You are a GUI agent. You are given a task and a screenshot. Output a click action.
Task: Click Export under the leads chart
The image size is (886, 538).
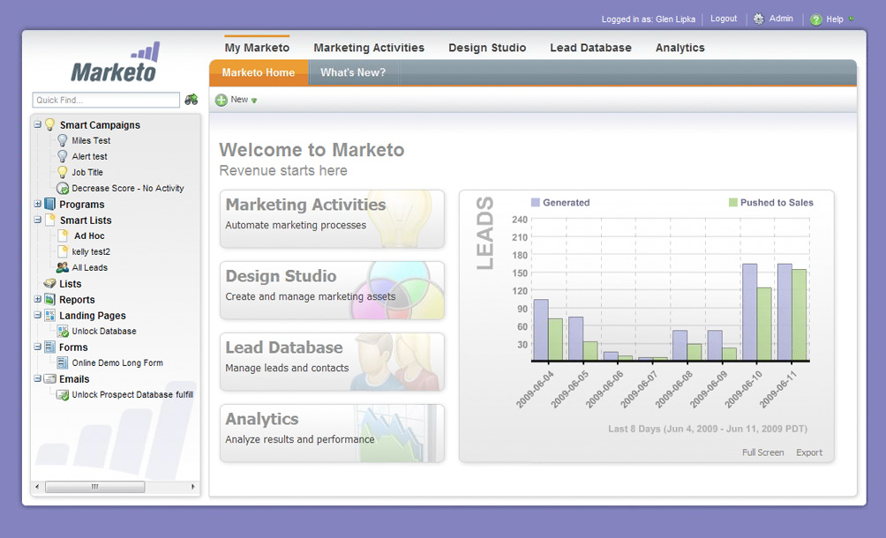(809, 452)
